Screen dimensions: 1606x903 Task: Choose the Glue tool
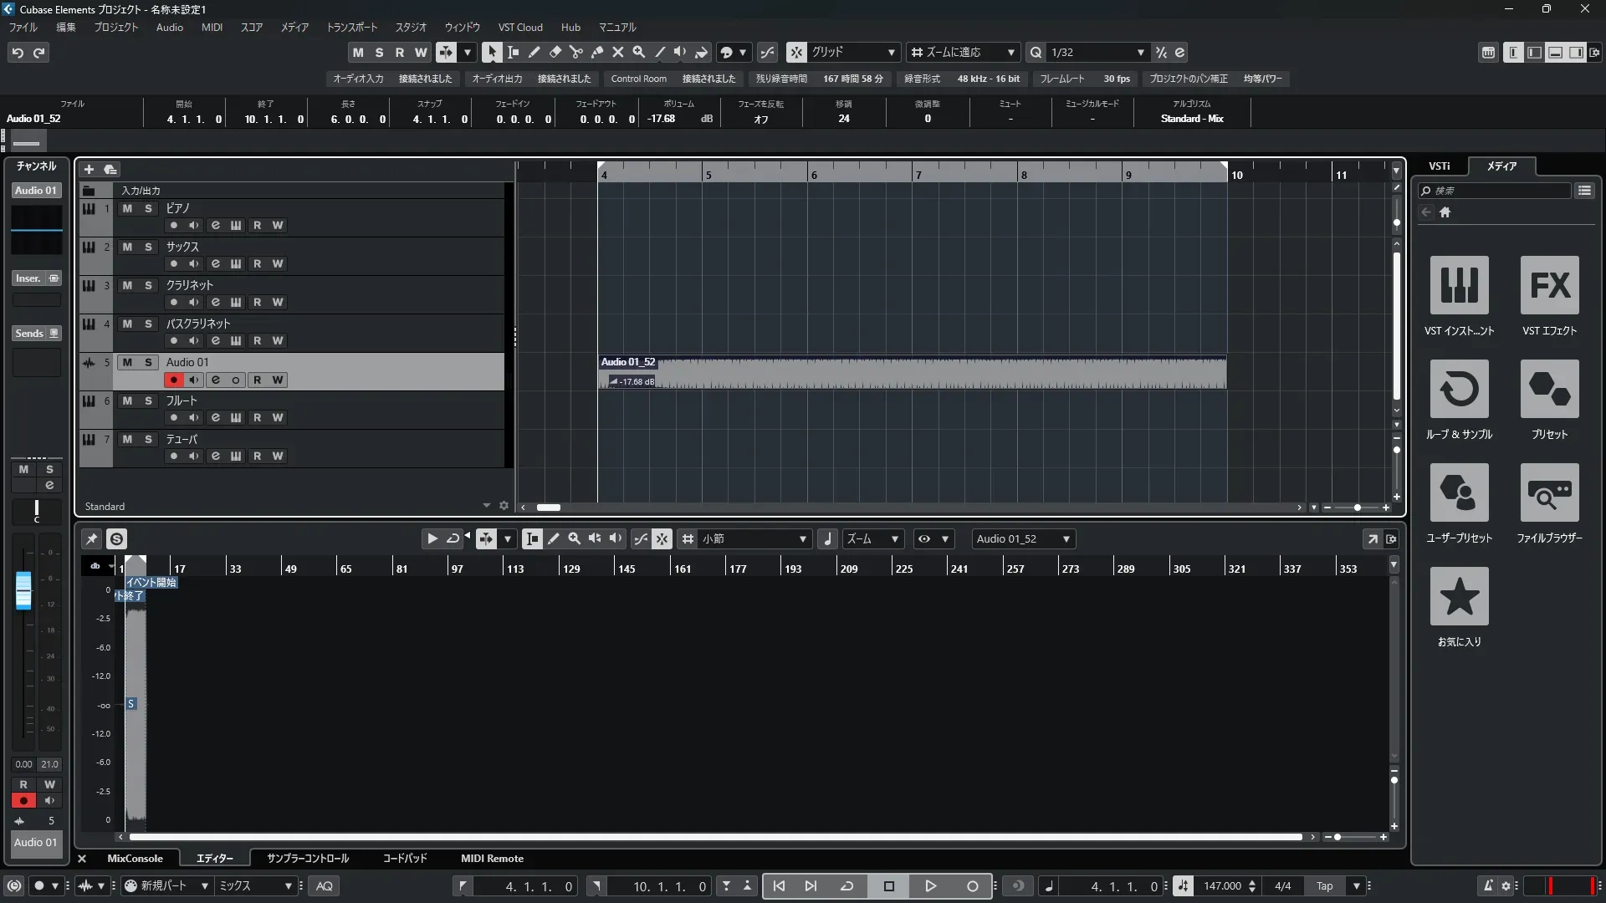(x=596, y=52)
